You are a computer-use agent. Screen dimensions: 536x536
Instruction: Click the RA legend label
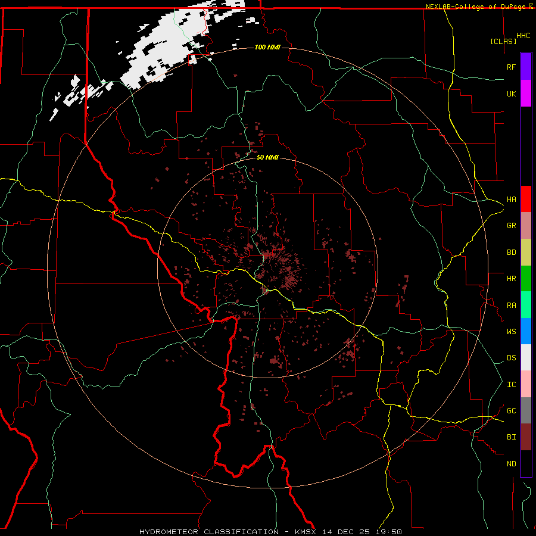coord(511,306)
